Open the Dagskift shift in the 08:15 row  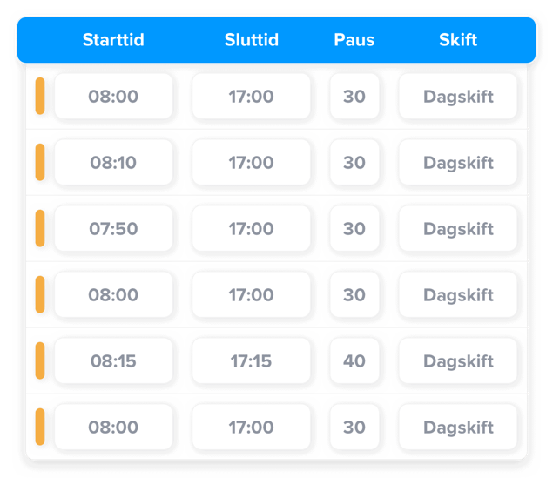458,361
